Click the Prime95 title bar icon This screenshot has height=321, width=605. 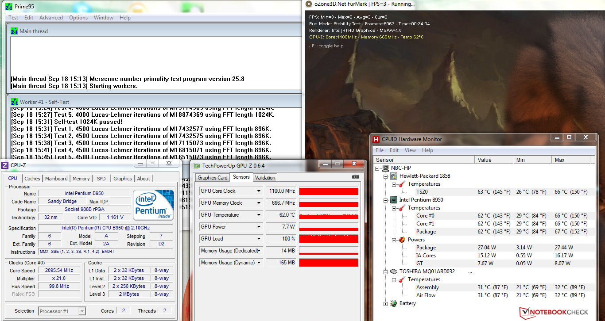pyautogui.click(x=8, y=6)
